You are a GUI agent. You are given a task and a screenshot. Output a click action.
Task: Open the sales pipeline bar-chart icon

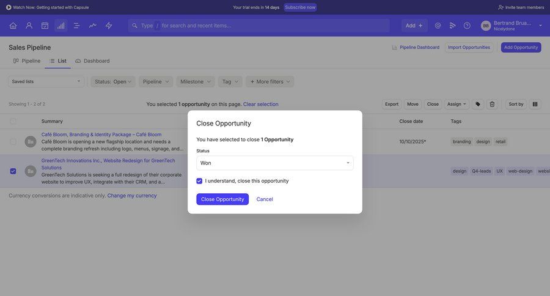[61, 26]
